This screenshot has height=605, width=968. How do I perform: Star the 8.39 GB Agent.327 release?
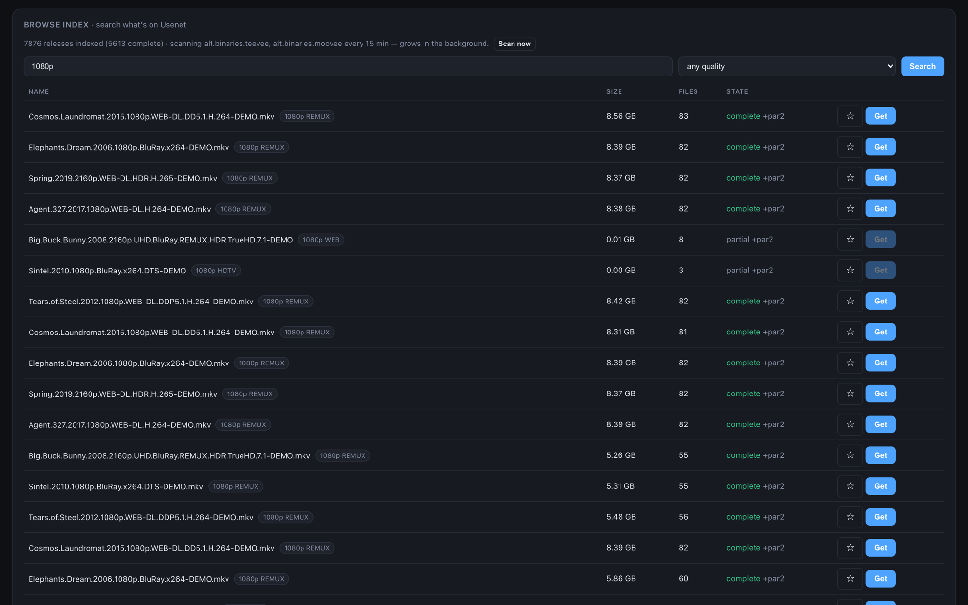click(x=850, y=424)
